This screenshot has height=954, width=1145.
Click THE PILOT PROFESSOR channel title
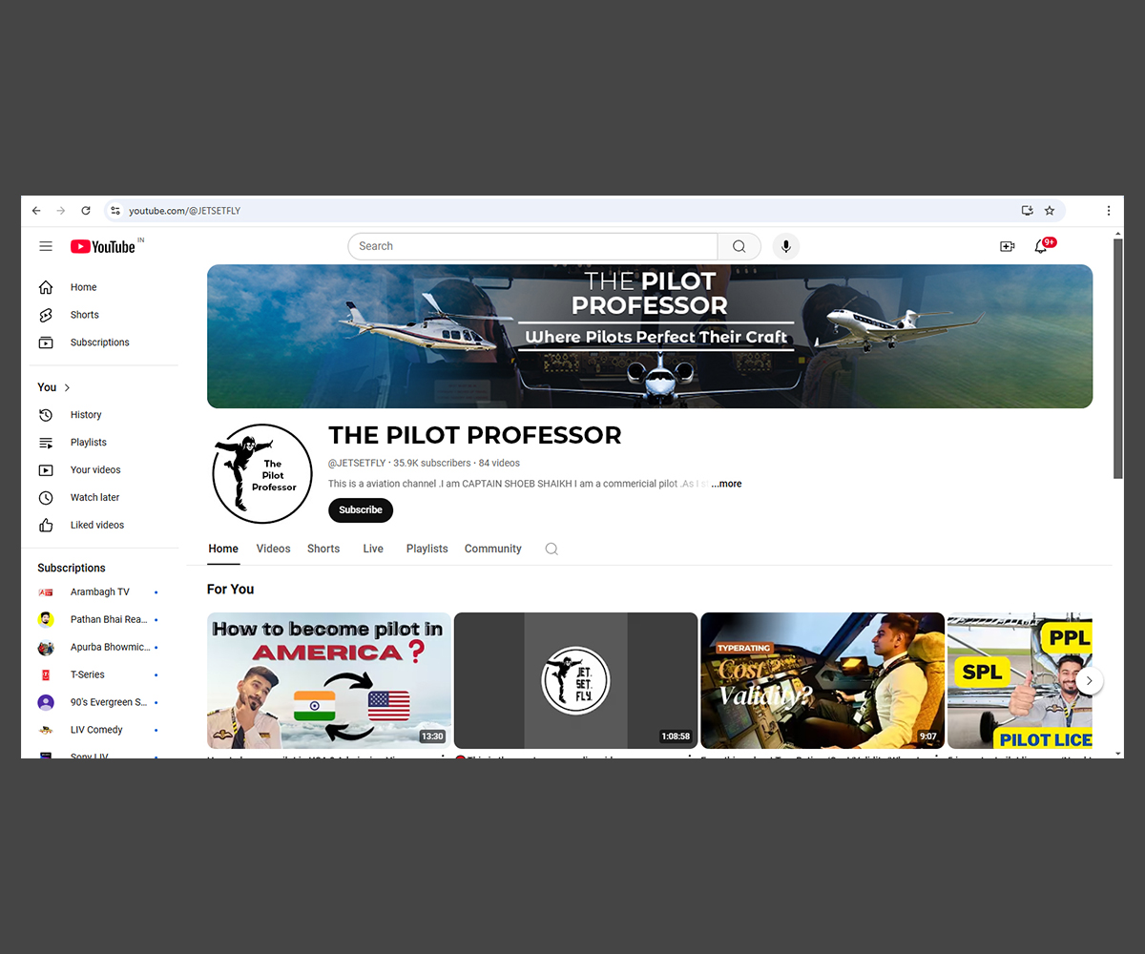[474, 435]
